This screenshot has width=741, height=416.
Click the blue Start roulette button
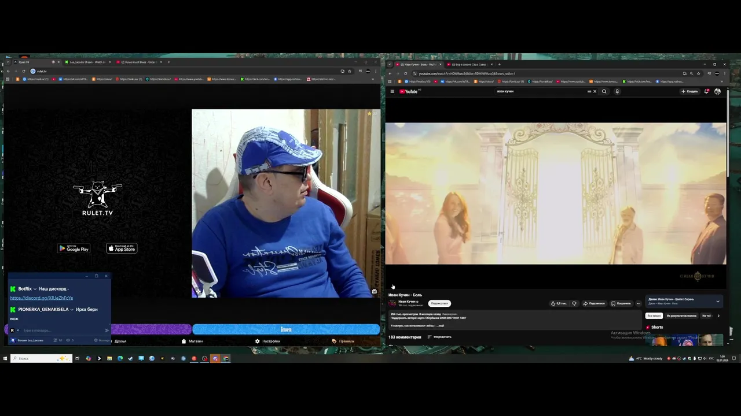pyautogui.click(x=286, y=329)
